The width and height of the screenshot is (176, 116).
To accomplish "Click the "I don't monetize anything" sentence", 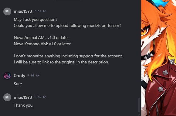I will (x=68, y=56).
